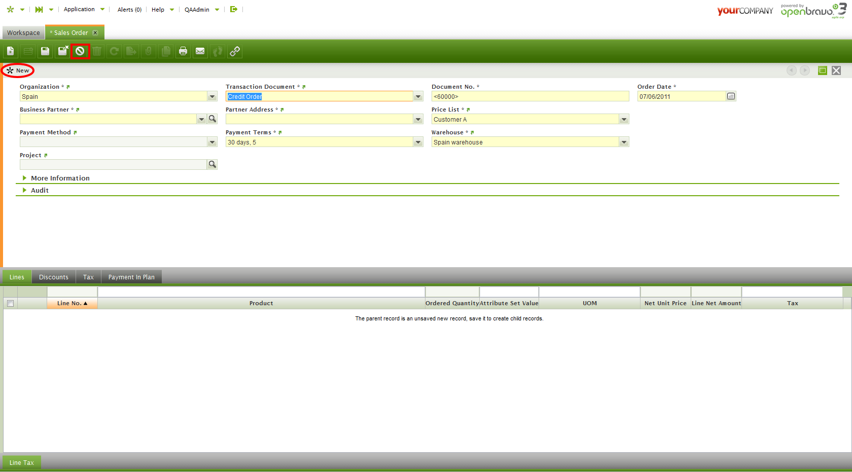Click the Order Date text field
852x472 pixels.
point(682,96)
